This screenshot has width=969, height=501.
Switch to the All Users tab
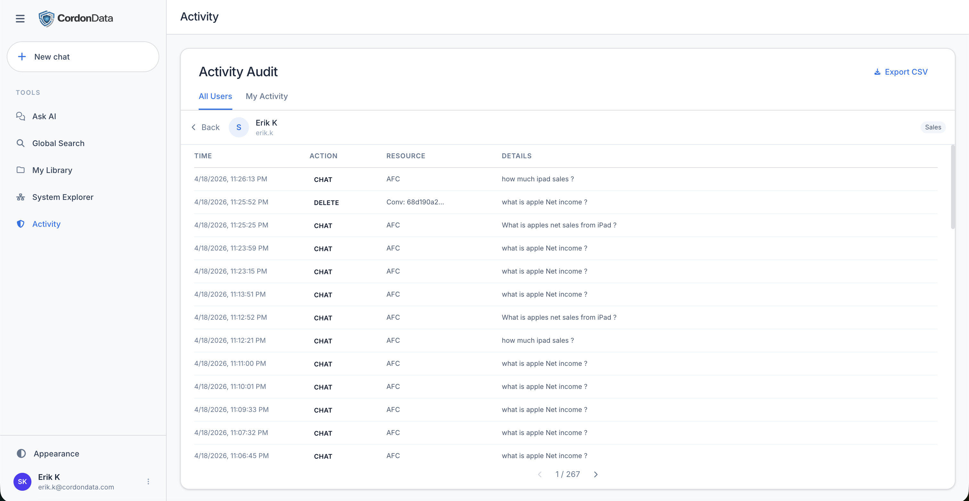[x=215, y=96]
